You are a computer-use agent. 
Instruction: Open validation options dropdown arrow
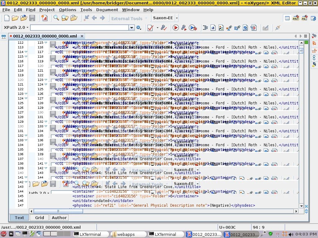[x=157, y=28]
